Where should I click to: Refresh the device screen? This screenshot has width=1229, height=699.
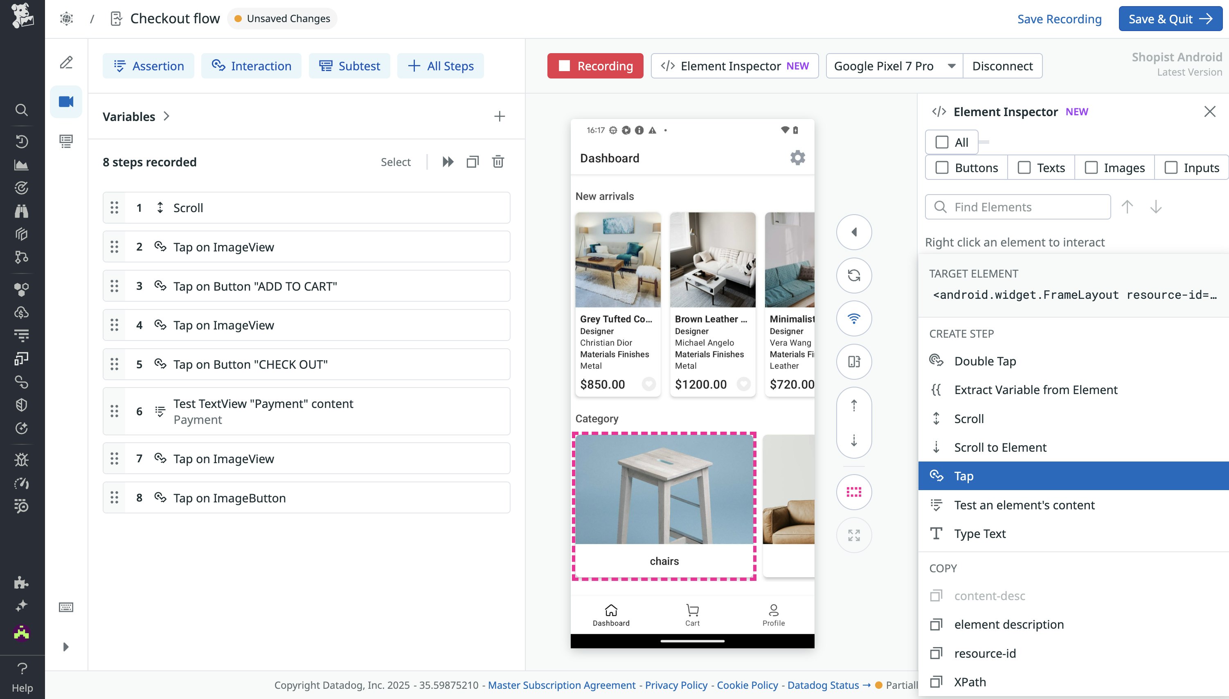coord(854,276)
